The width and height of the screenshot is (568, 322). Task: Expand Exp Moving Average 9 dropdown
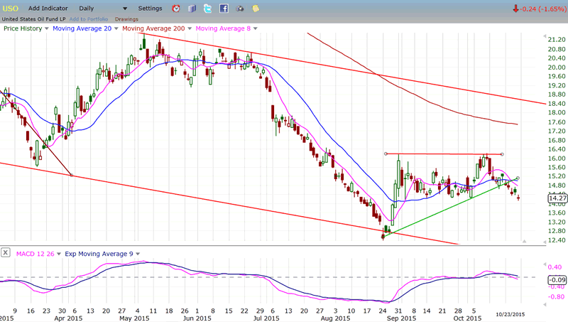[138, 253]
